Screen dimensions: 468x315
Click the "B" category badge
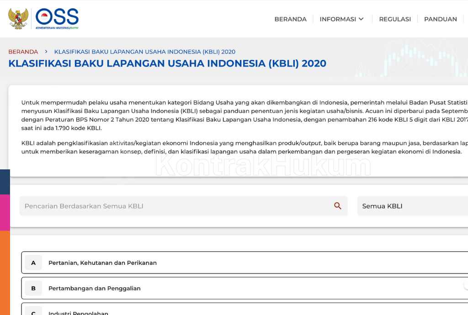[32, 288]
